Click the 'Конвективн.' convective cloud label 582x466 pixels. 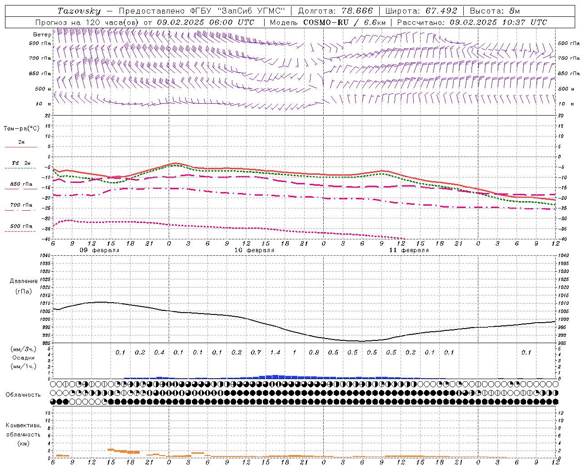pyautogui.click(x=24, y=425)
